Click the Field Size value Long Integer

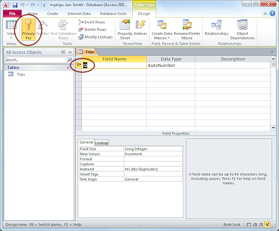coord(153,149)
